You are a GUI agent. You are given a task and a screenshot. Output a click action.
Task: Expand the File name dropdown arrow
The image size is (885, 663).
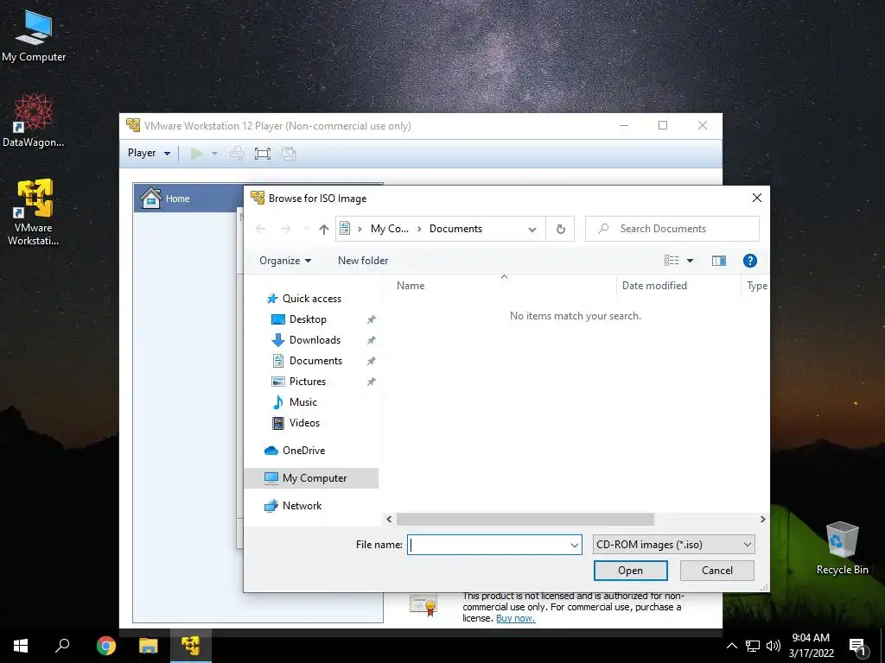pyautogui.click(x=574, y=546)
